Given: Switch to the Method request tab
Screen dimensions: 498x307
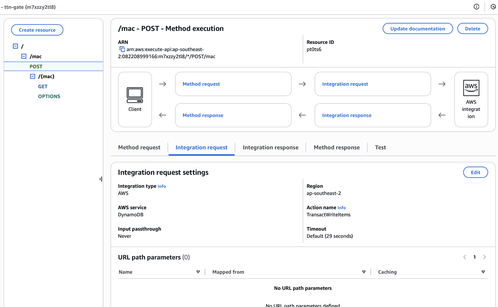Looking at the screenshot, I should 139,148.
